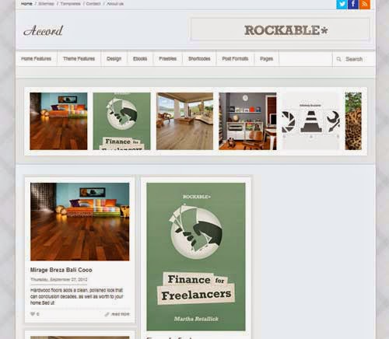Open the RSS feed icon
The width and height of the screenshot is (389, 339).
(365, 4)
